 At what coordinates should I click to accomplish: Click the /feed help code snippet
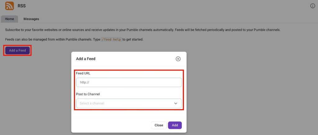point(111,40)
